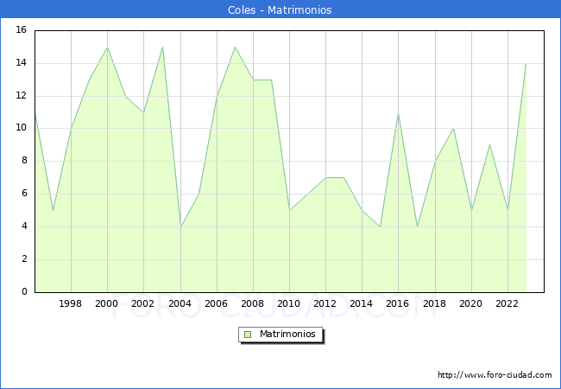561x389 pixels.
Task: Click the year 2000 peak data point
Action: pyautogui.click(x=107, y=48)
